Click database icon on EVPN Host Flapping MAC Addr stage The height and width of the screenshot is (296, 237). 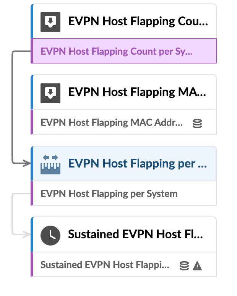(197, 124)
